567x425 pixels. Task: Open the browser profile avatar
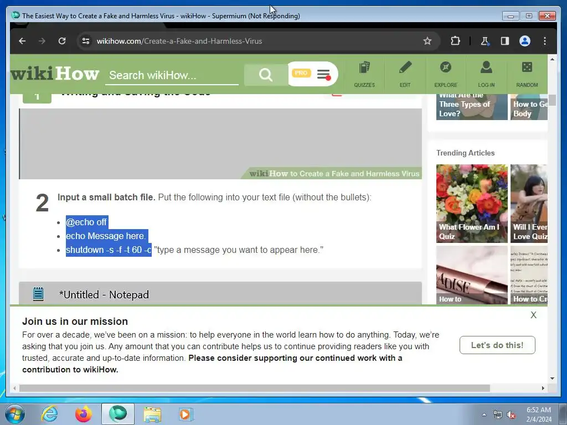coord(525,41)
